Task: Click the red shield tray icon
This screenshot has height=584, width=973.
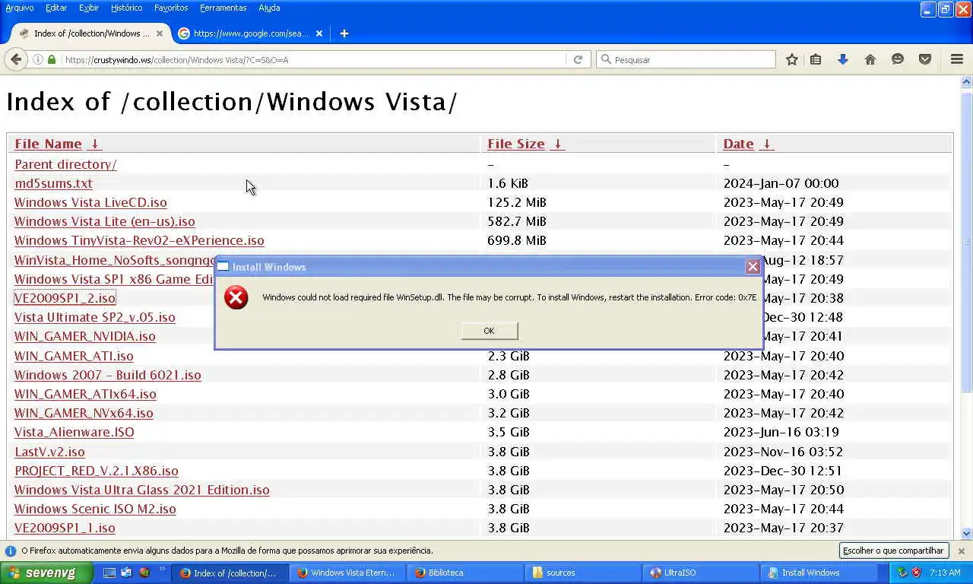Action: coord(916,573)
